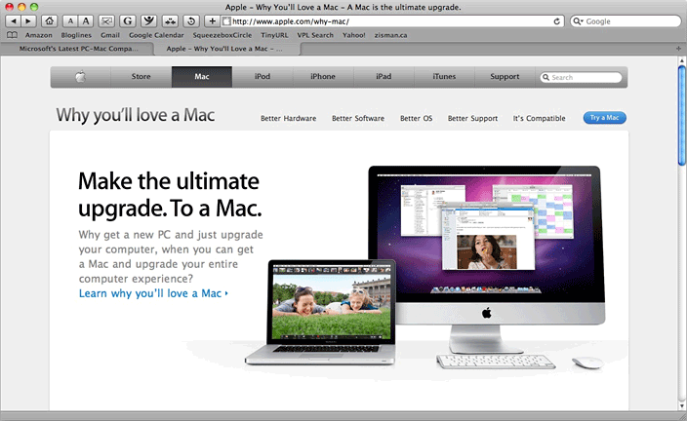
Task: Open the Amazon bookmark
Action: (39, 35)
